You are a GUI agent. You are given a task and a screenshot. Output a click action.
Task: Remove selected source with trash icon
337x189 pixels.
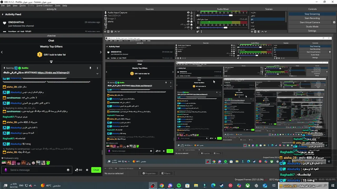click(x=108, y=31)
